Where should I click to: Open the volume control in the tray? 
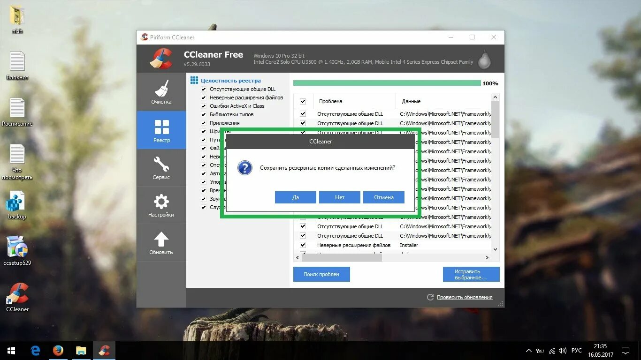click(563, 351)
